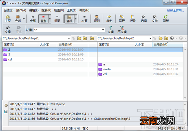Select folder 'cd' in the right pane
Image resolution: width=188 pixels, height=131 pixels.
point(140,74)
